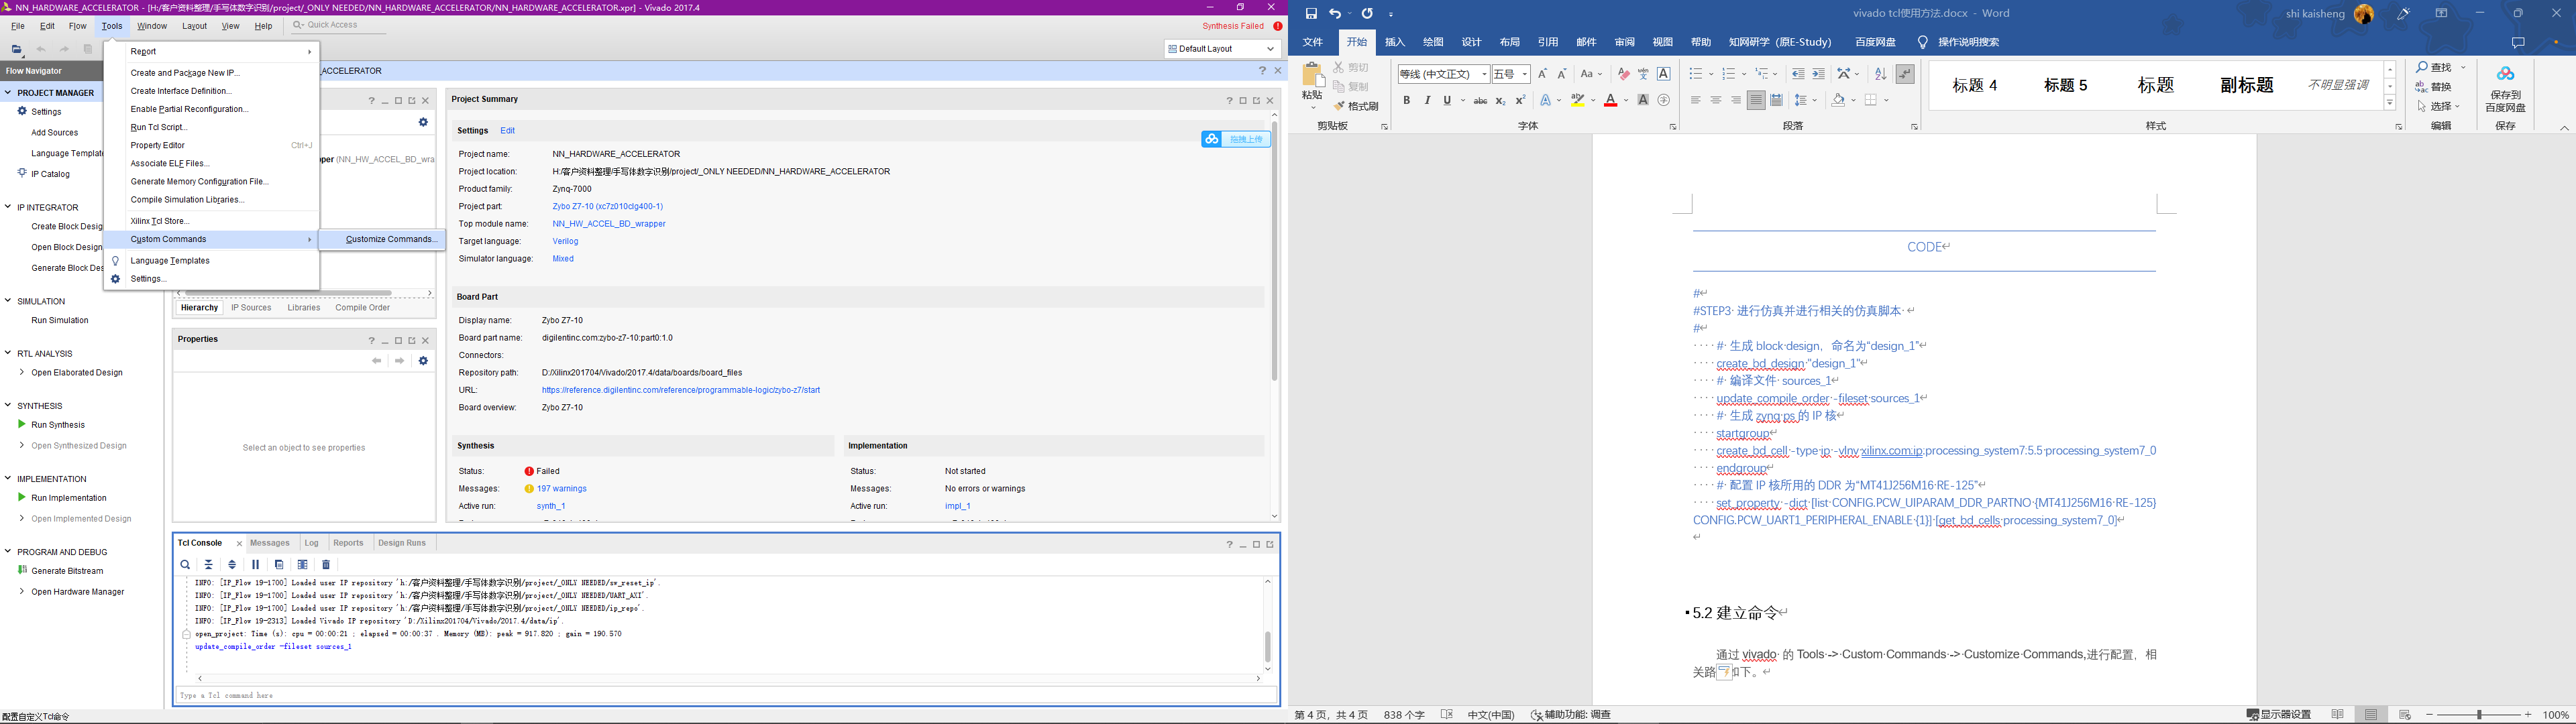Click the subscript icon in Word
The image size is (2576, 724).
tap(1500, 101)
